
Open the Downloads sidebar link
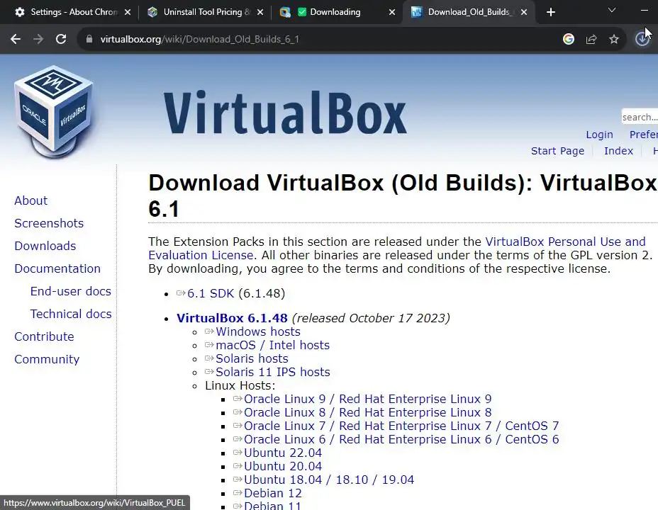point(45,246)
